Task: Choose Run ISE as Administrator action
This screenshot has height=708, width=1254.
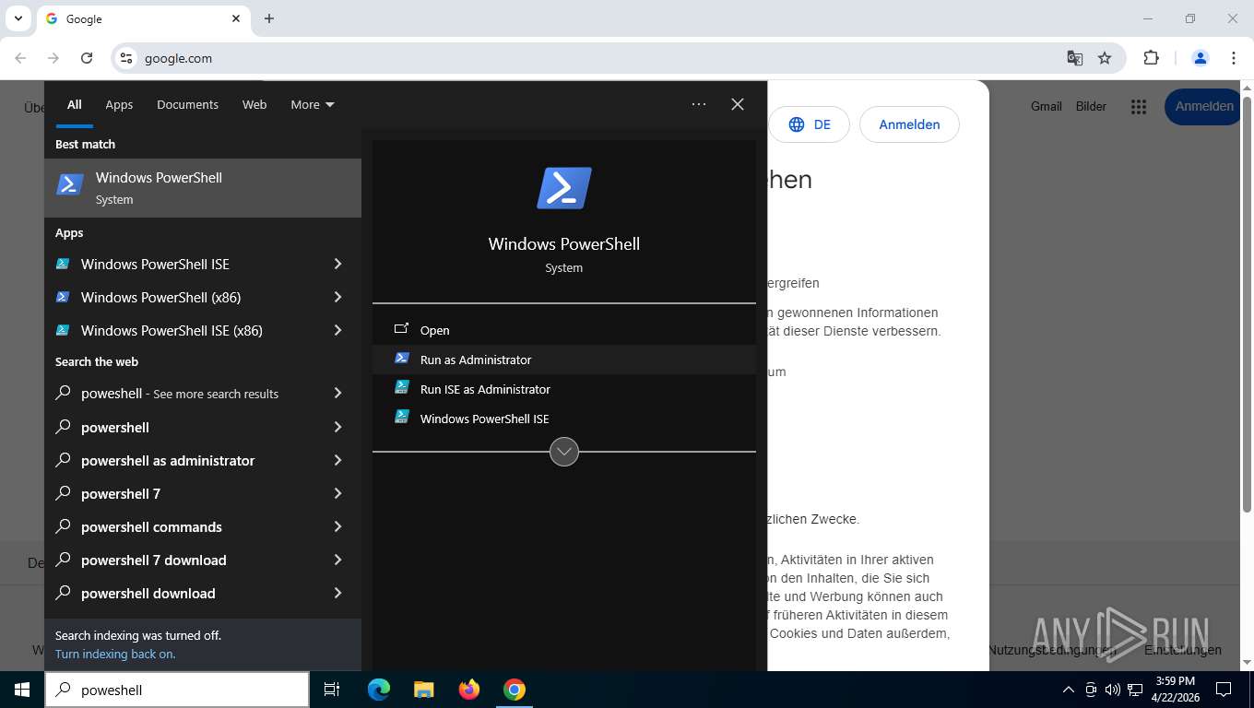Action: pyautogui.click(x=564, y=389)
